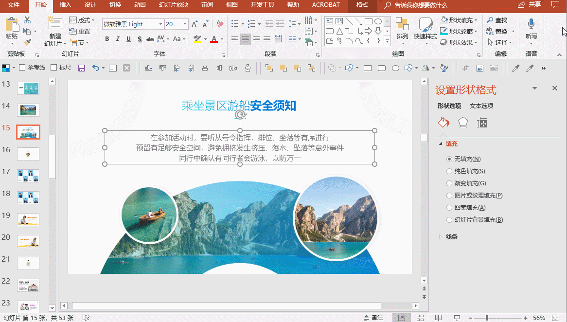
Task: Select slide 19 thumbnail
Action: (x=28, y=219)
